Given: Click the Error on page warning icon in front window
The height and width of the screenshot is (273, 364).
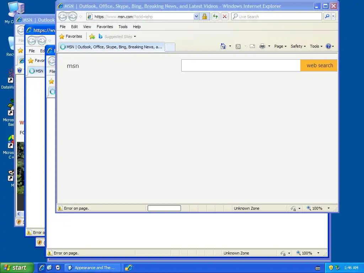Looking at the screenshot, I should [x=60, y=208].
